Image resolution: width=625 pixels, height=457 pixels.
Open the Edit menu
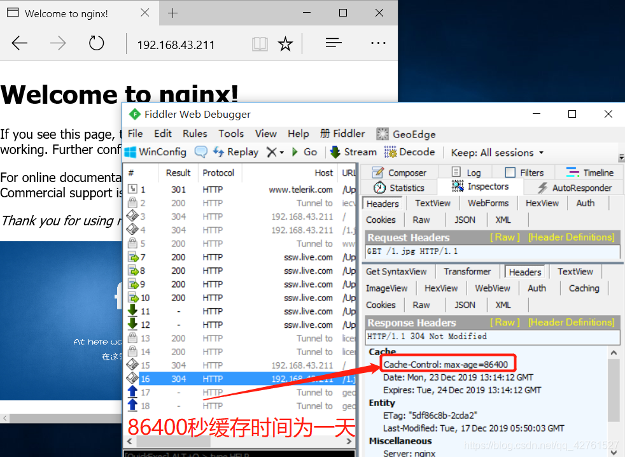163,134
